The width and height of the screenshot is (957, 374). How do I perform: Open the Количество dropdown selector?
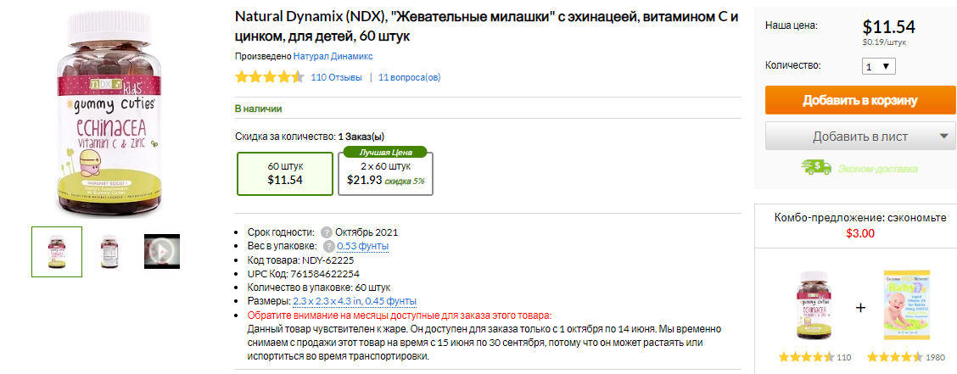click(x=878, y=66)
